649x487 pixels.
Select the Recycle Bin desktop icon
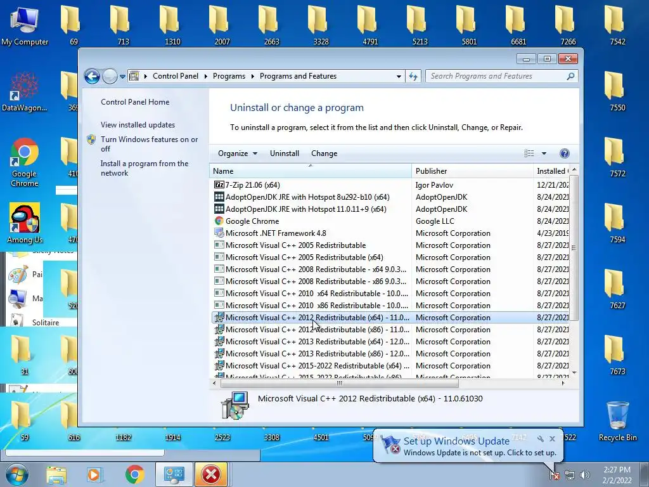click(x=617, y=421)
